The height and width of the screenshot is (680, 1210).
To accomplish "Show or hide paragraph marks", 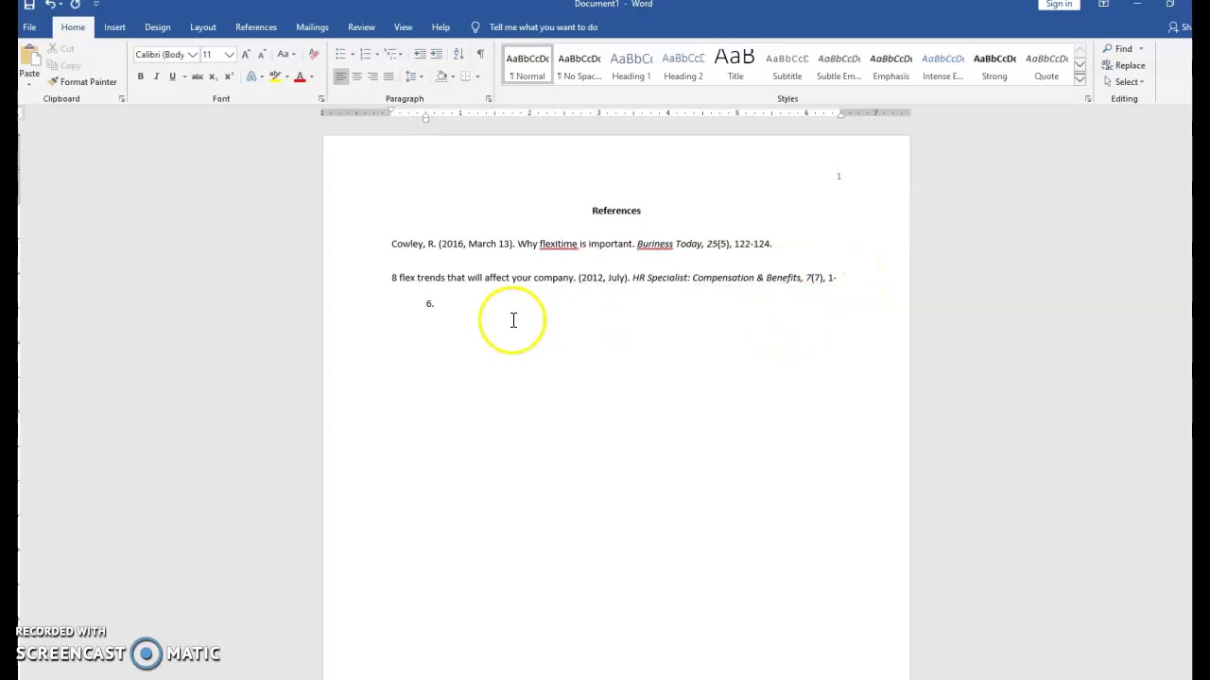I will coord(480,54).
